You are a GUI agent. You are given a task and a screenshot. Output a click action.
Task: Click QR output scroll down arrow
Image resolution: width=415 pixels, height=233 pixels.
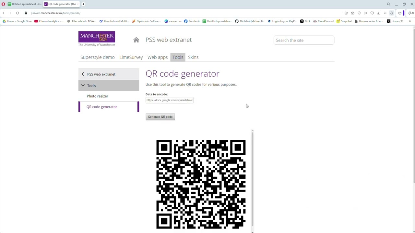pyautogui.click(x=252, y=232)
